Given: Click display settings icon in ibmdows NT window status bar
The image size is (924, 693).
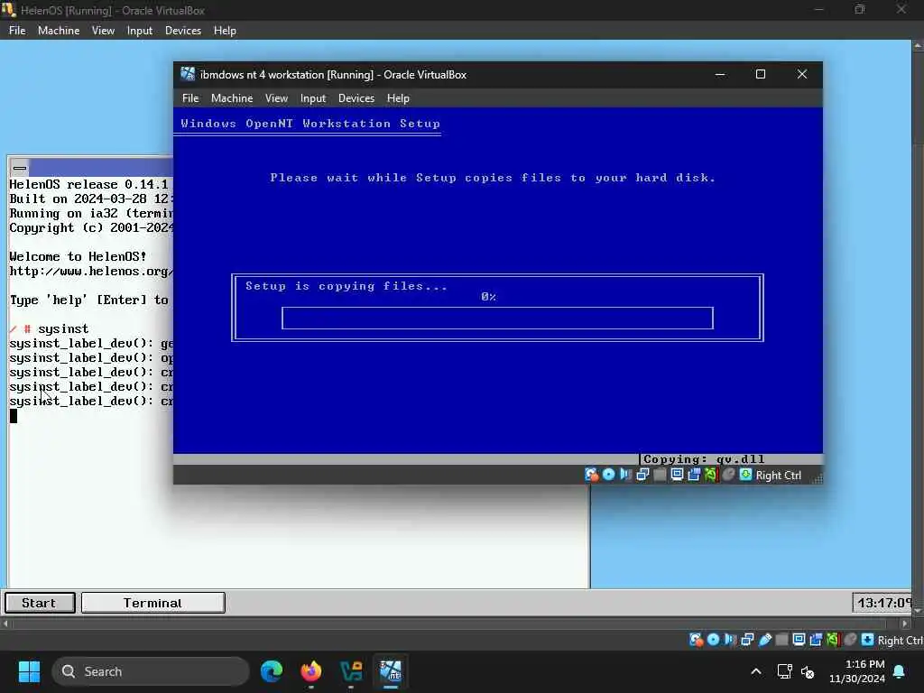Looking at the screenshot, I should pyautogui.click(x=677, y=475).
